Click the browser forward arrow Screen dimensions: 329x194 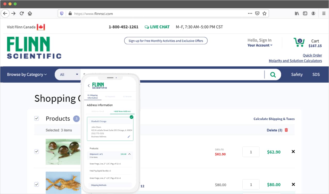pyautogui.click(x=13, y=13)
